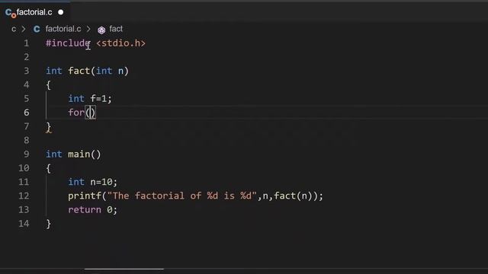Click the 'int n=10;' statement
This screenshot has width=488, height=274.
coord(92,182)
